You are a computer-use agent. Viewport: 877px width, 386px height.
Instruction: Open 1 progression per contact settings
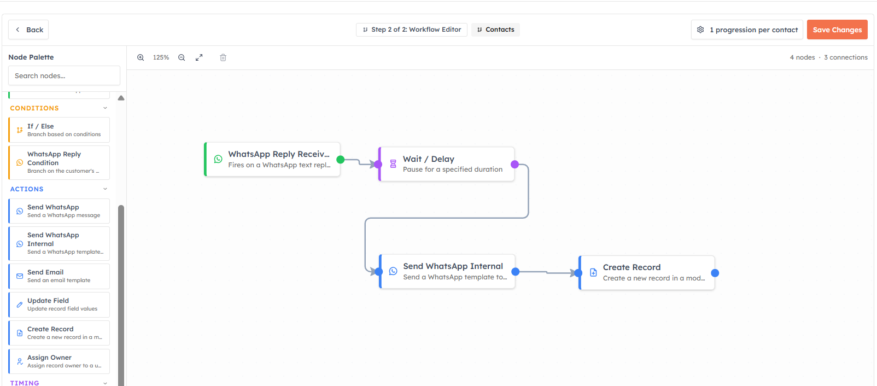[747, 30]
